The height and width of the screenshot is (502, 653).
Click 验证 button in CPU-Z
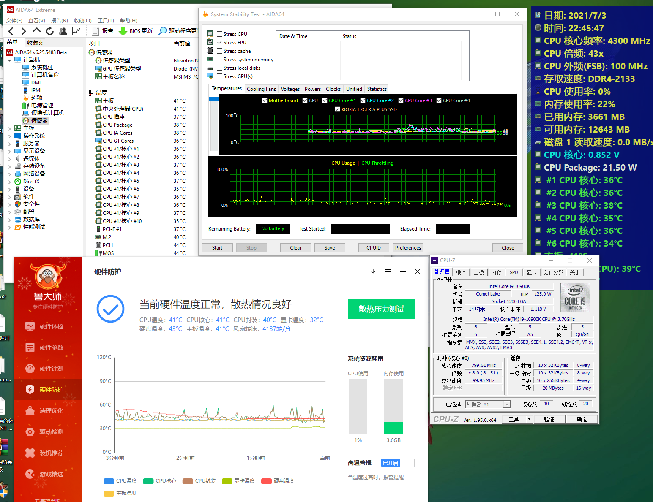549,419
